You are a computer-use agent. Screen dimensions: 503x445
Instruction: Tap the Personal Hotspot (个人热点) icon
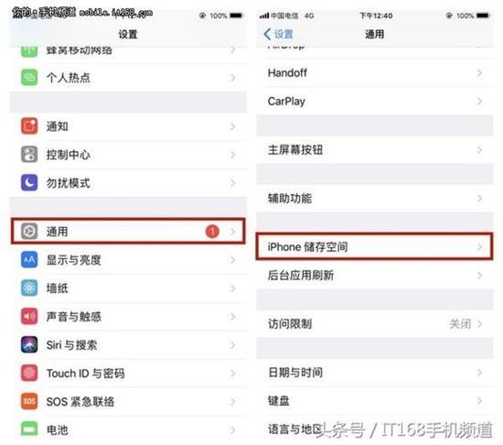(x=29, y=78)
